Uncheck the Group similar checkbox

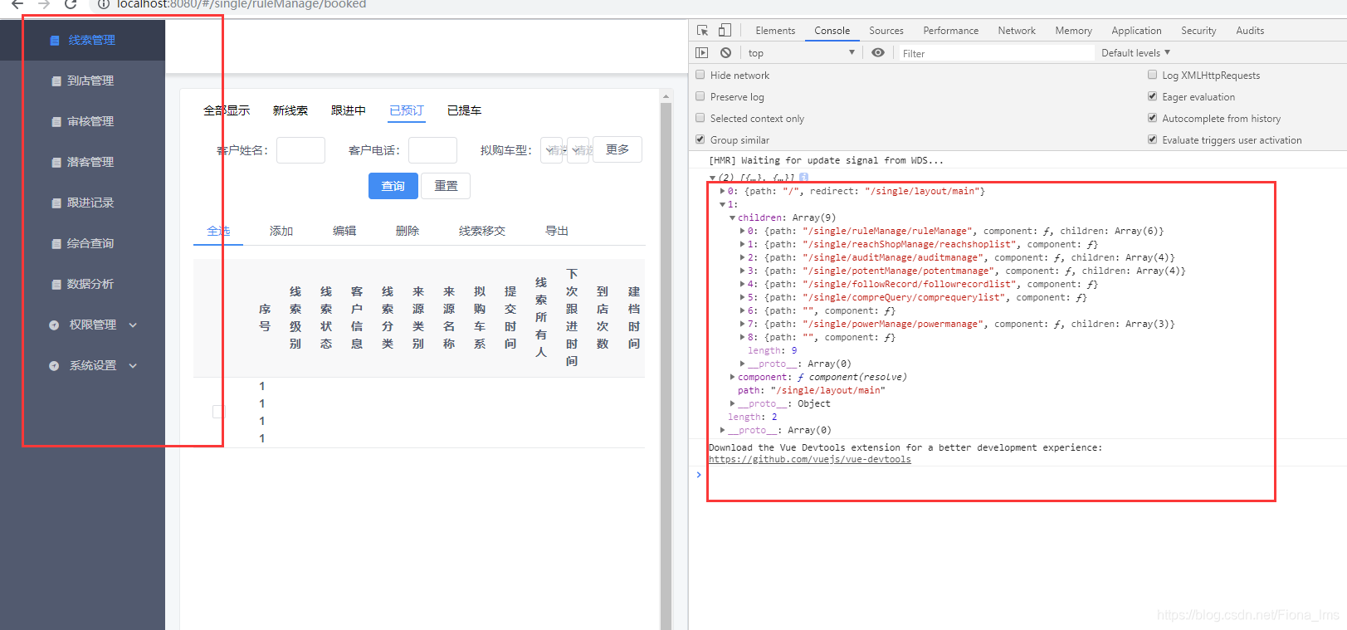pos(700,139)
